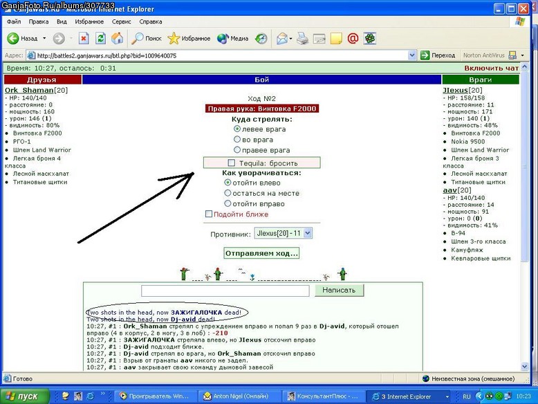Open the Файл menu
538x404 pixels.
pos(14,21)
